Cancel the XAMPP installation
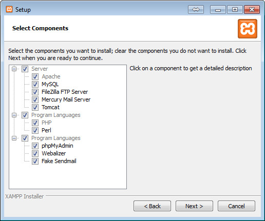The image size is (265, 221). coord(236,206)
